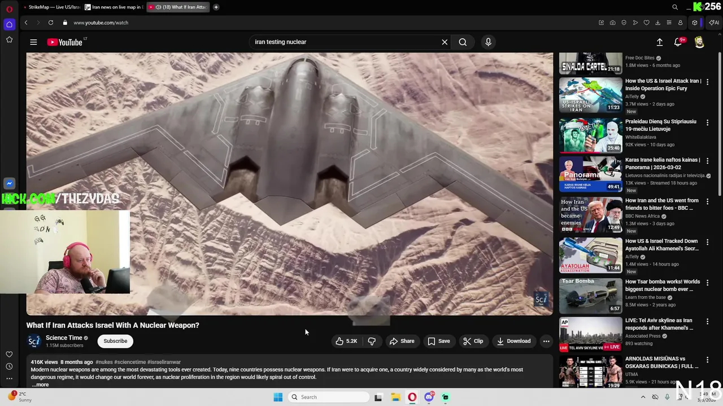Open the #israeliranwar hashtag
Viewport: 723px width, 406px height.
coord(164,362)
